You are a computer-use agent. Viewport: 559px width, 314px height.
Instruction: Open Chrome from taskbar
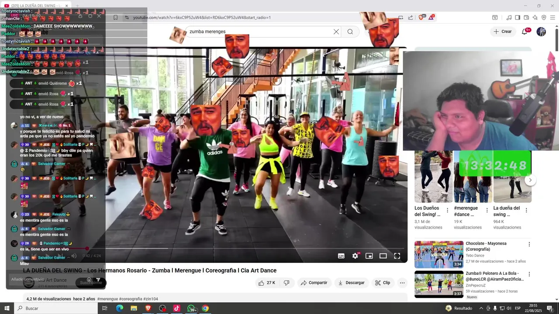[205, 308]
